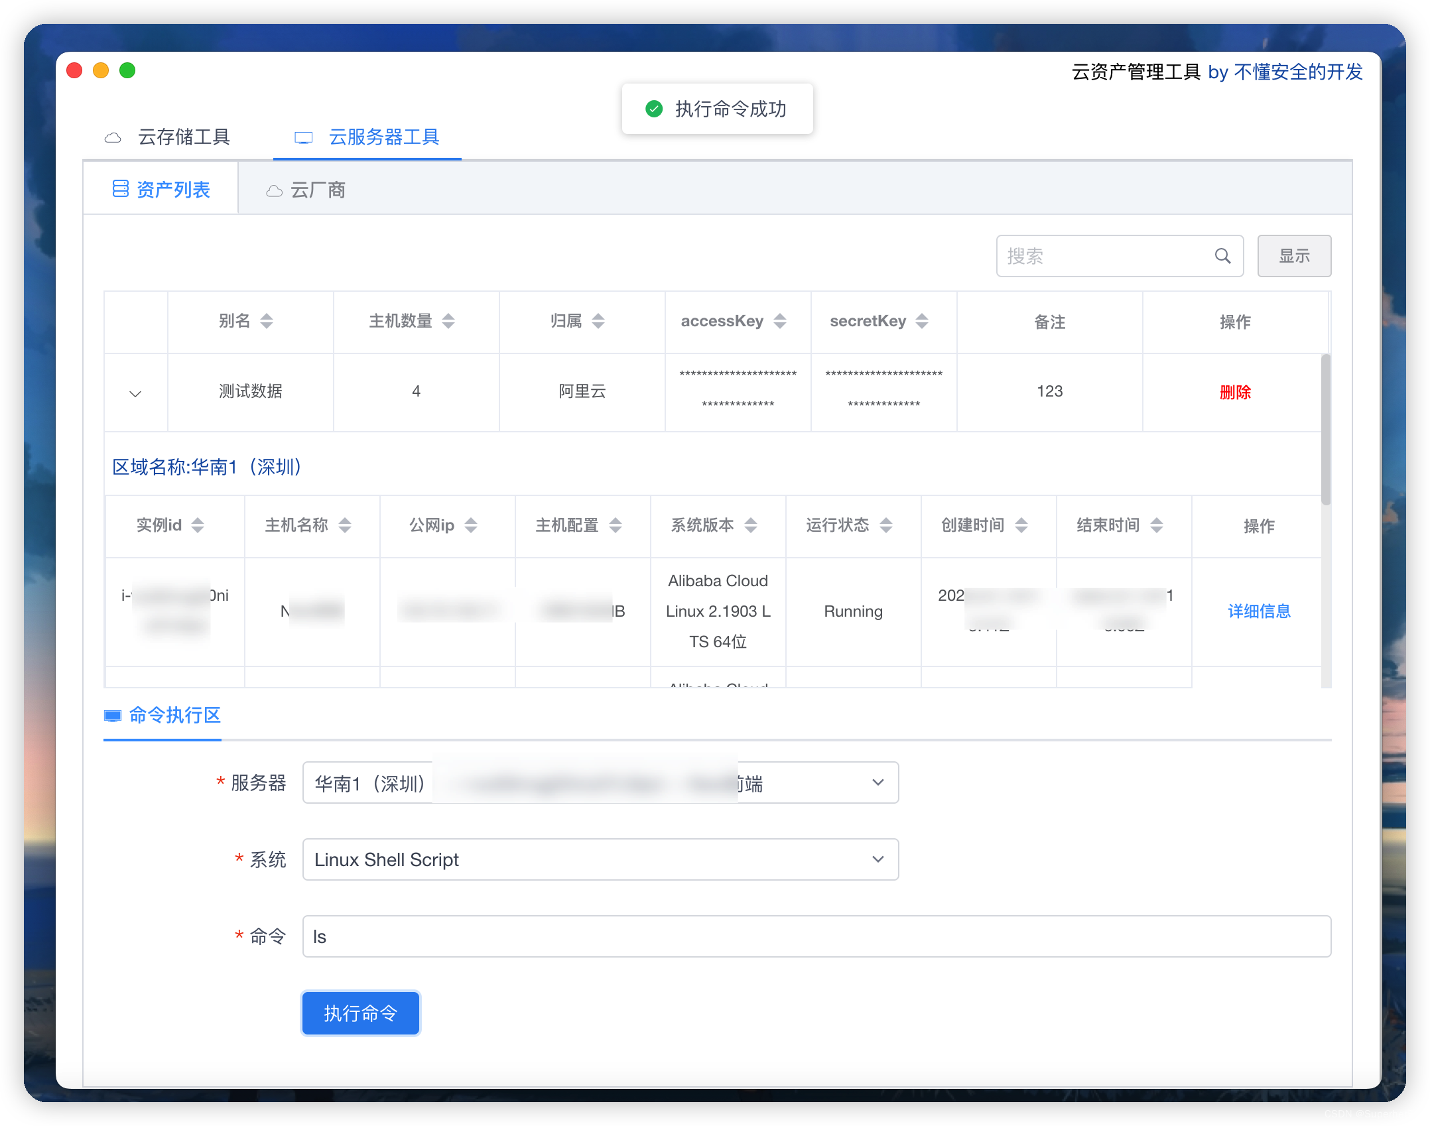
Task: Open the 系统 dropdown showing Linux Shell Script
Action: point(878,859)
